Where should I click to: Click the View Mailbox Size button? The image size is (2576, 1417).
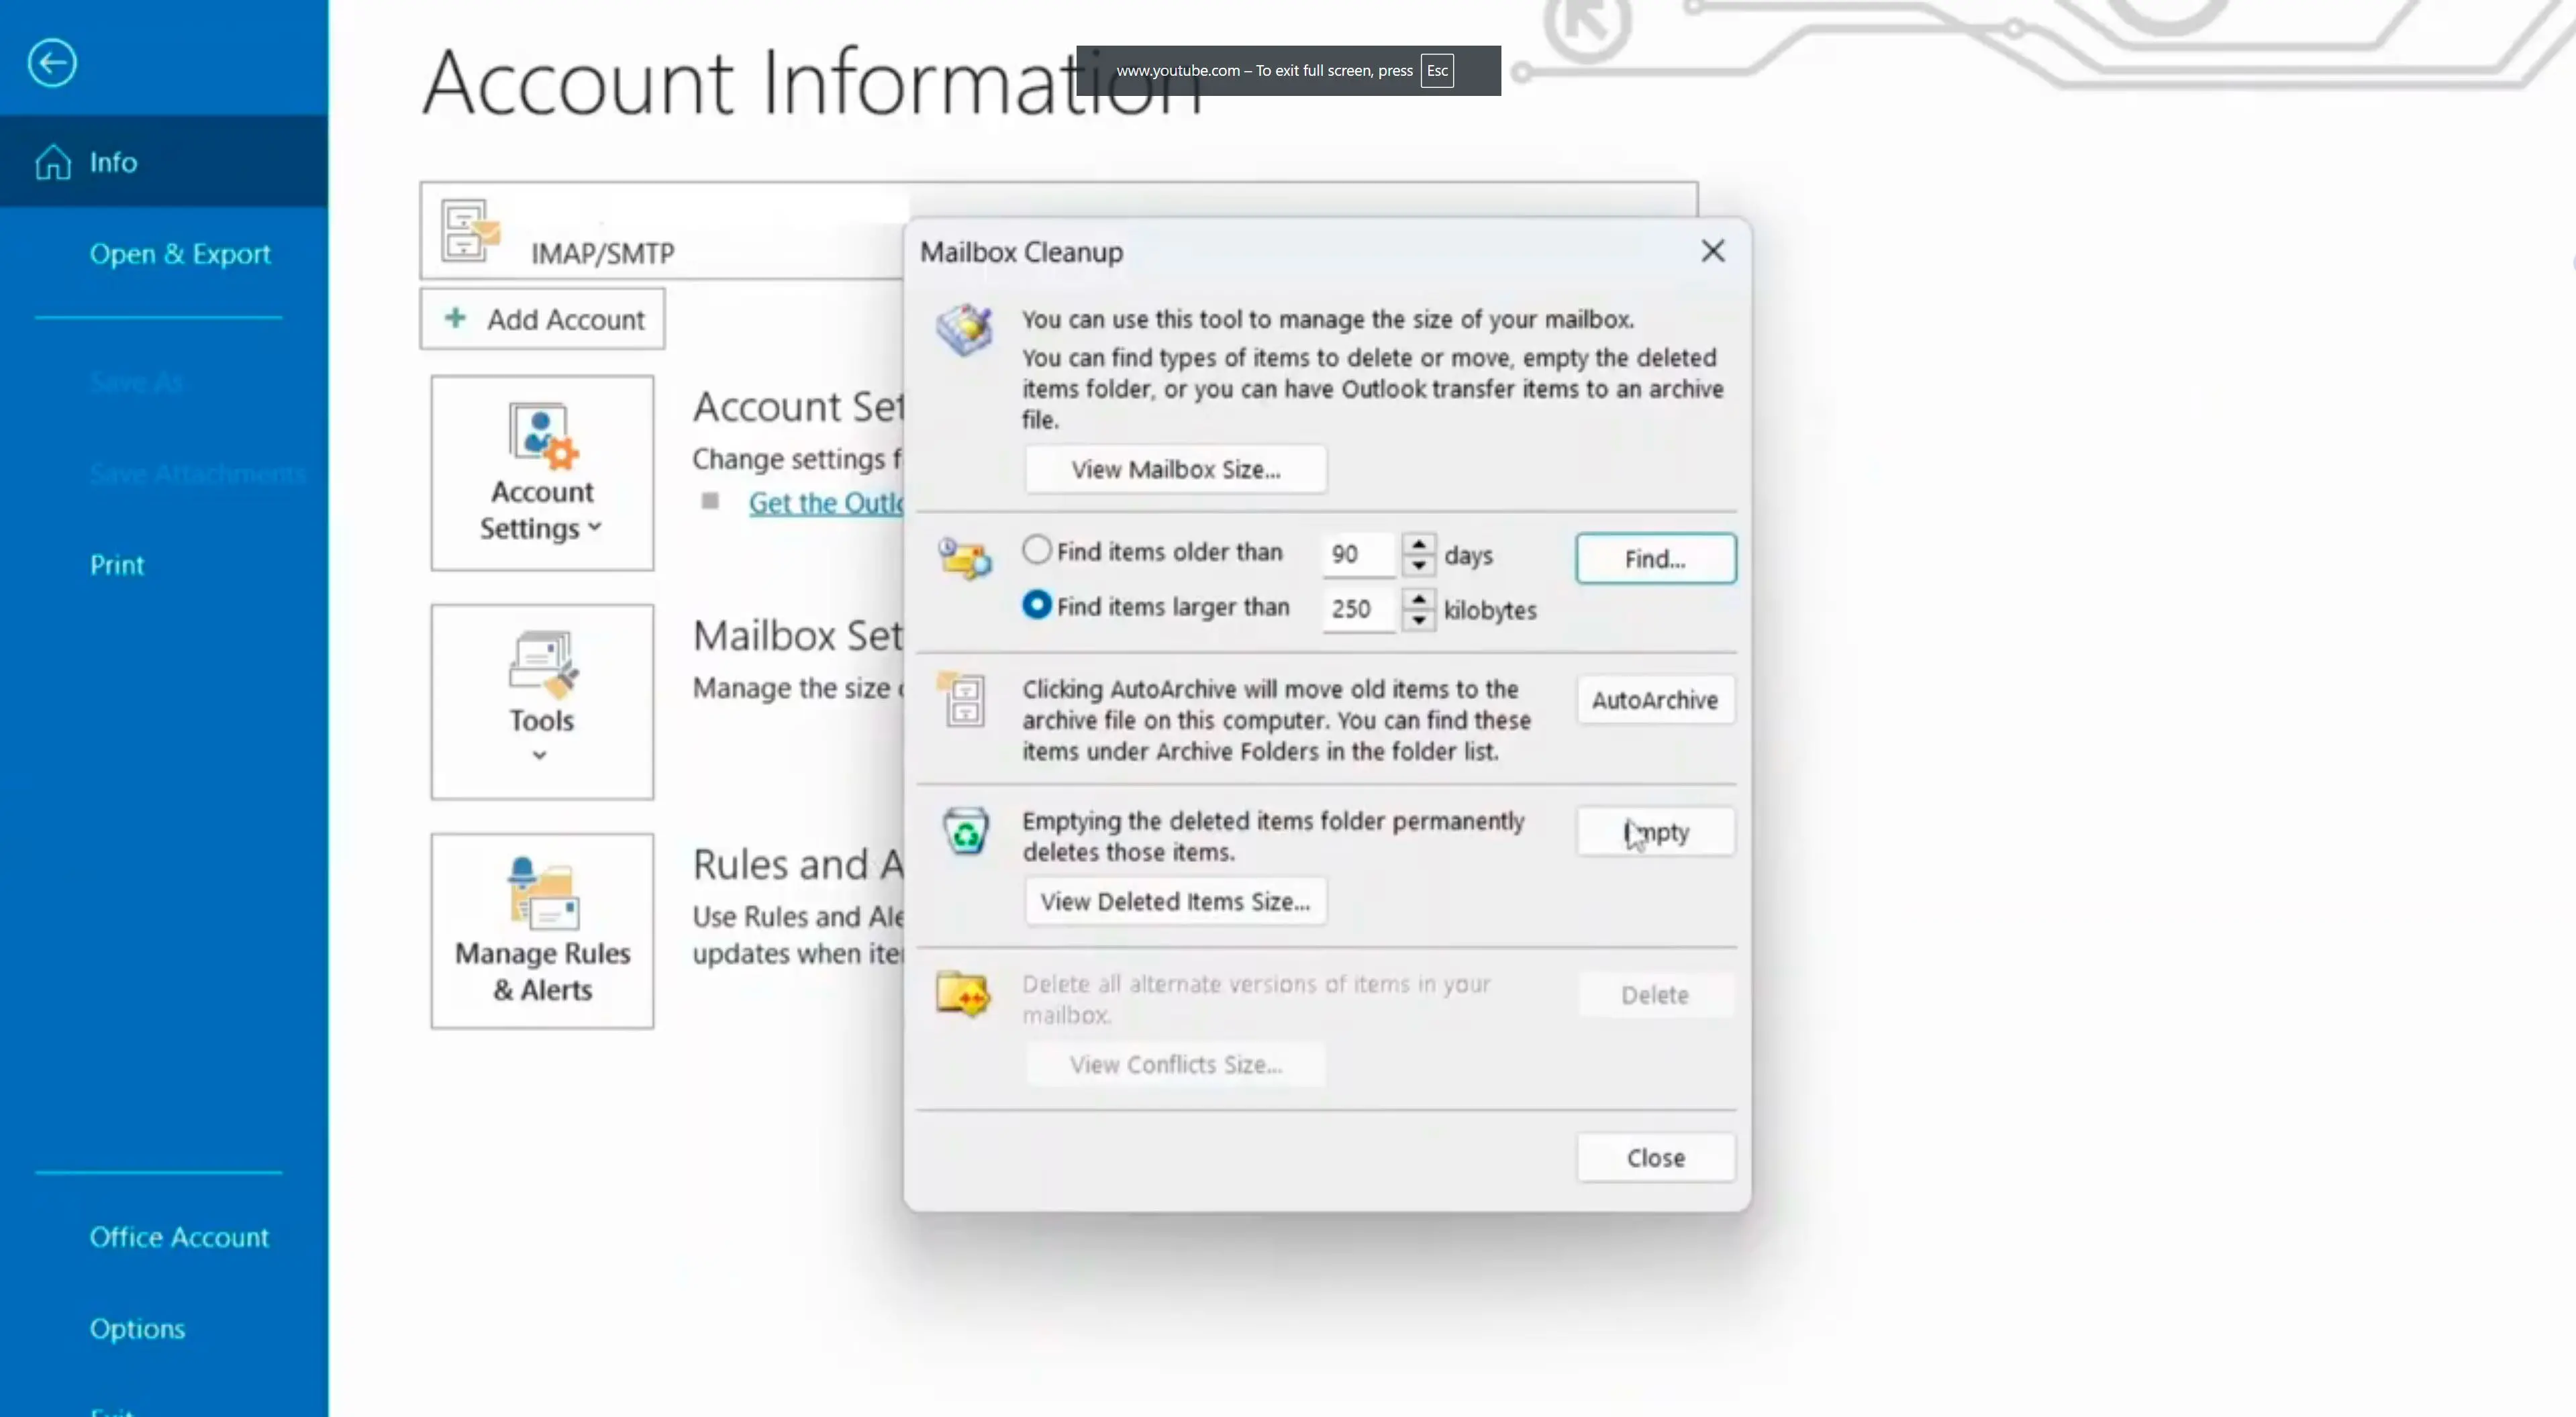(x=1176, y=469)
